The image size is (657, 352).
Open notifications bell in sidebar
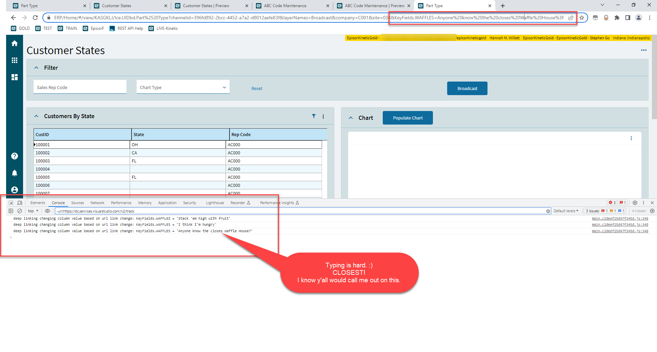click(x=15, y=173)
